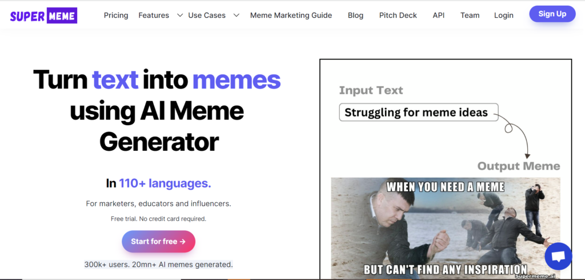Click the Struggling for meme ideas input box

click(x=419, y=113)
